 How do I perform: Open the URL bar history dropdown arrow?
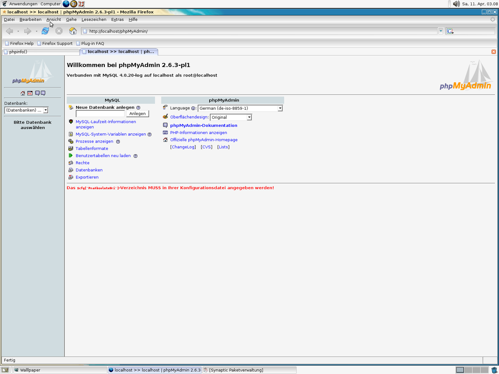[x=441, y=31]
